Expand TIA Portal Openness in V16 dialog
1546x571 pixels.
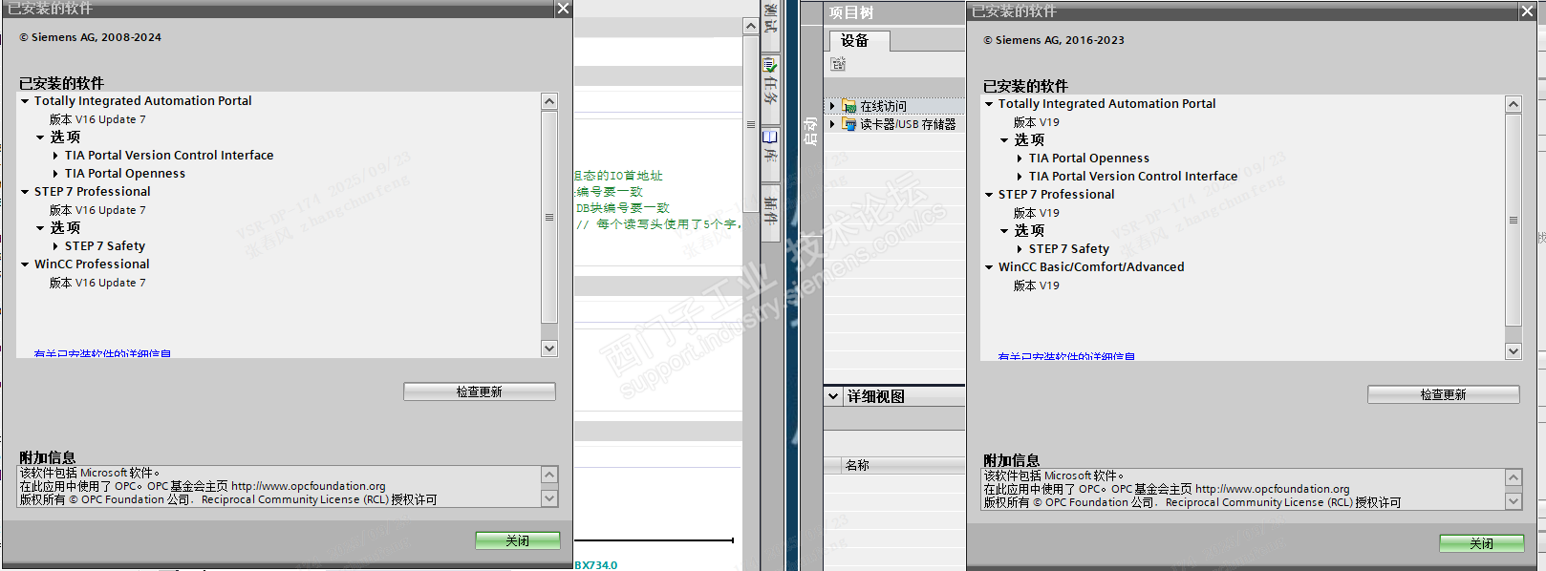click(55, 174)
